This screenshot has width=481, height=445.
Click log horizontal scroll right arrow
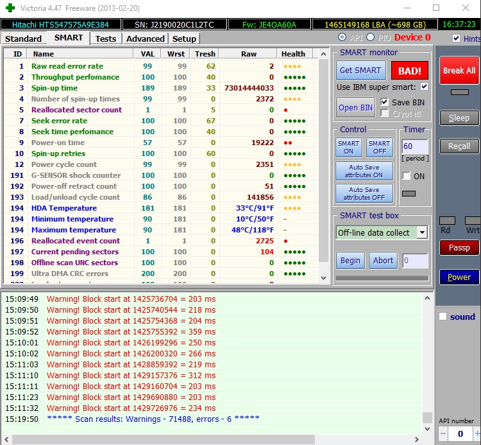(x=417, y=439)
